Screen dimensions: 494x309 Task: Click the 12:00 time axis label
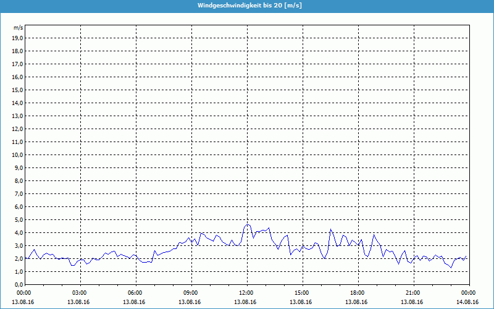coord(246,293)
